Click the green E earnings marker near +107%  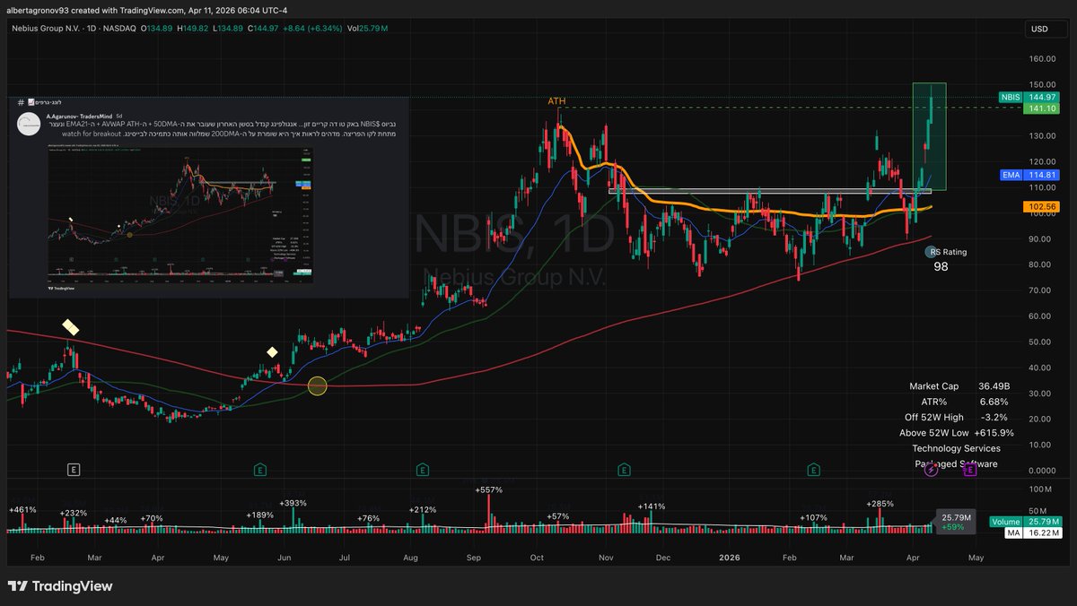pos(813,469)
